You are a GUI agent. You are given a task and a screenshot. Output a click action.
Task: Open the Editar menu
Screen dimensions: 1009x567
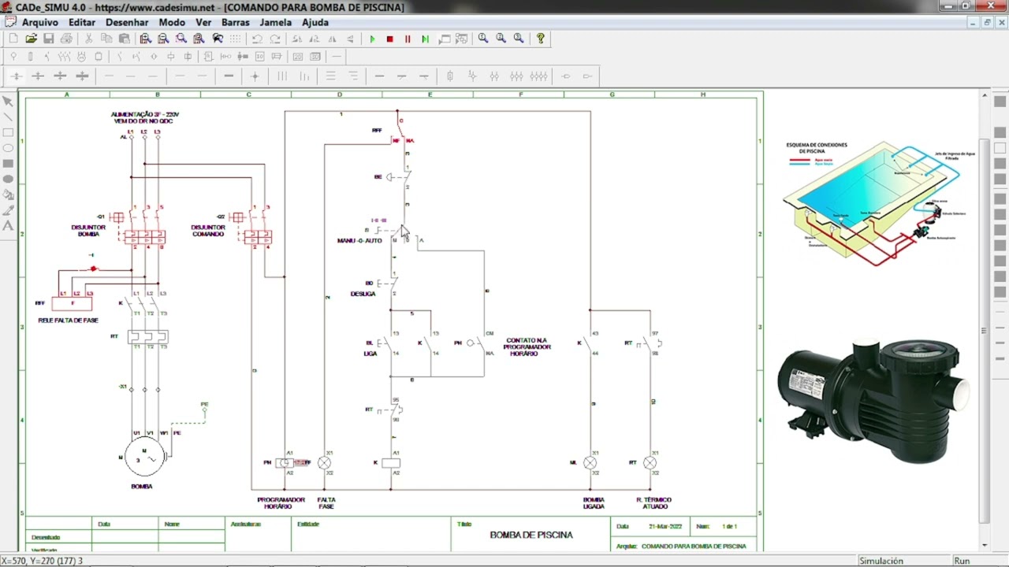pyautogui.click(x=82, y=22)
